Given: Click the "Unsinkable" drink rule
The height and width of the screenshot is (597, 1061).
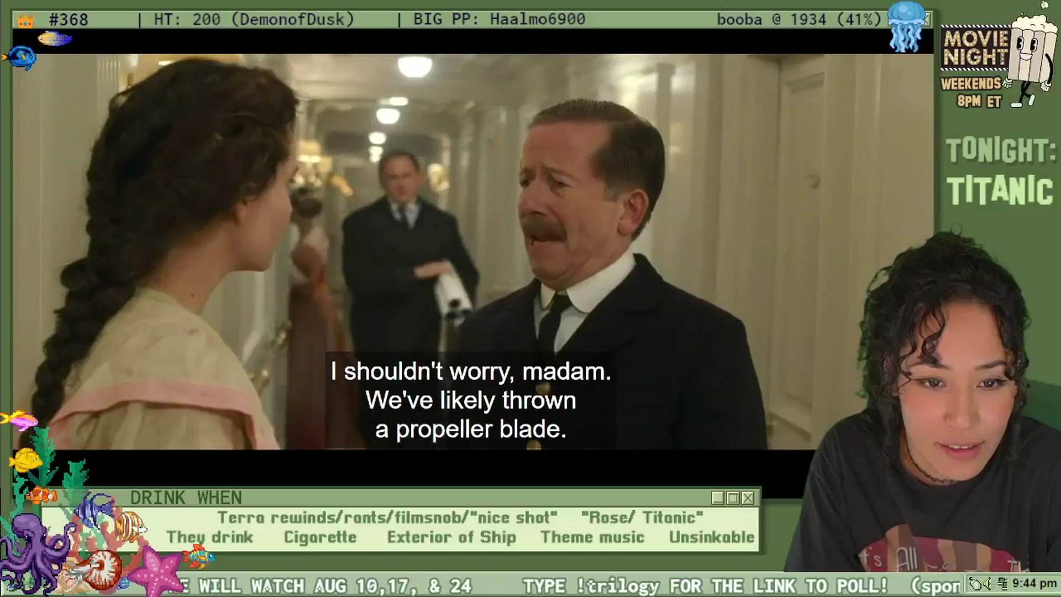Looking at the screenshot, I should click(712, 537).
